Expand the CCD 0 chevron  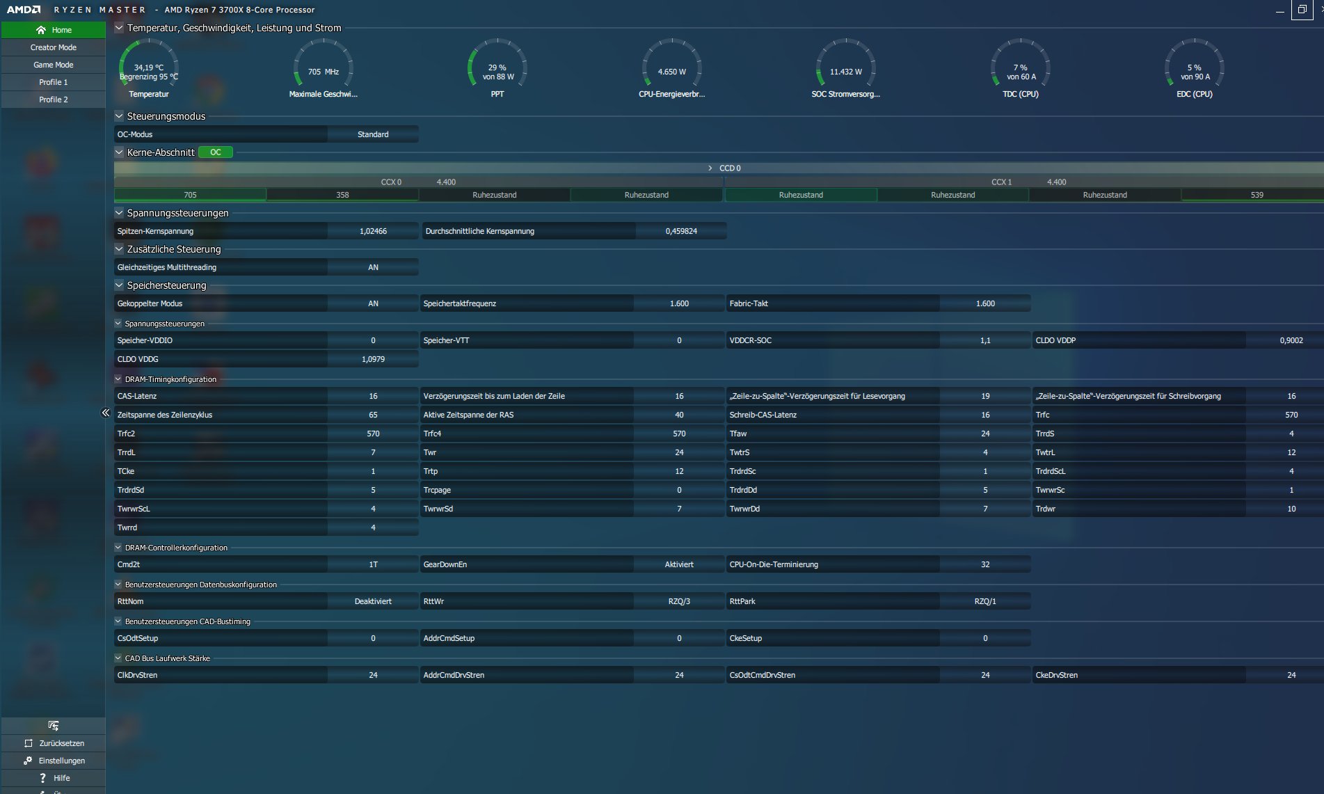(x=710, y=168)
